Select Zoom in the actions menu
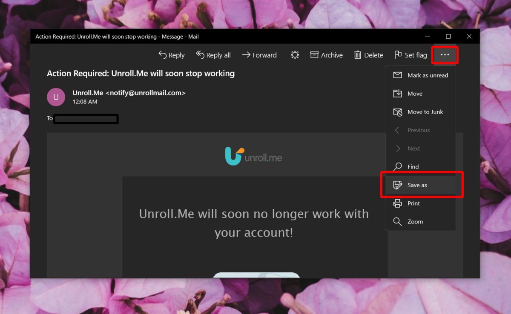 (x=421, y=222)
